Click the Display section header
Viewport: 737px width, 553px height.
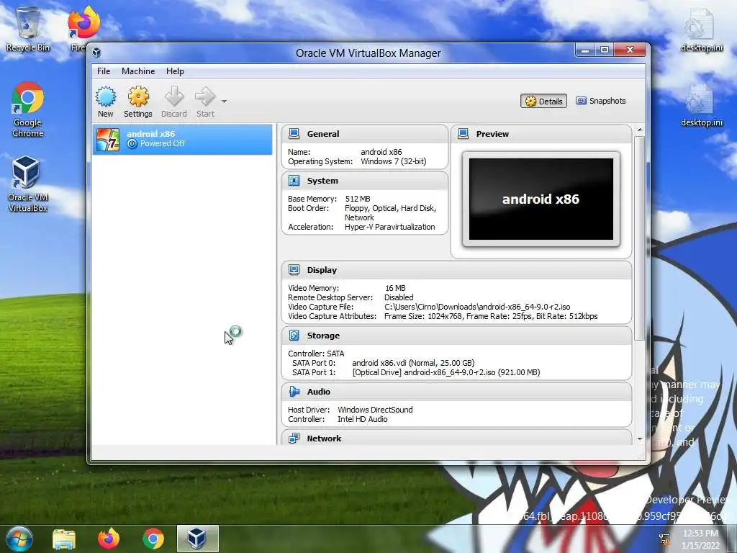pos(456,270)
